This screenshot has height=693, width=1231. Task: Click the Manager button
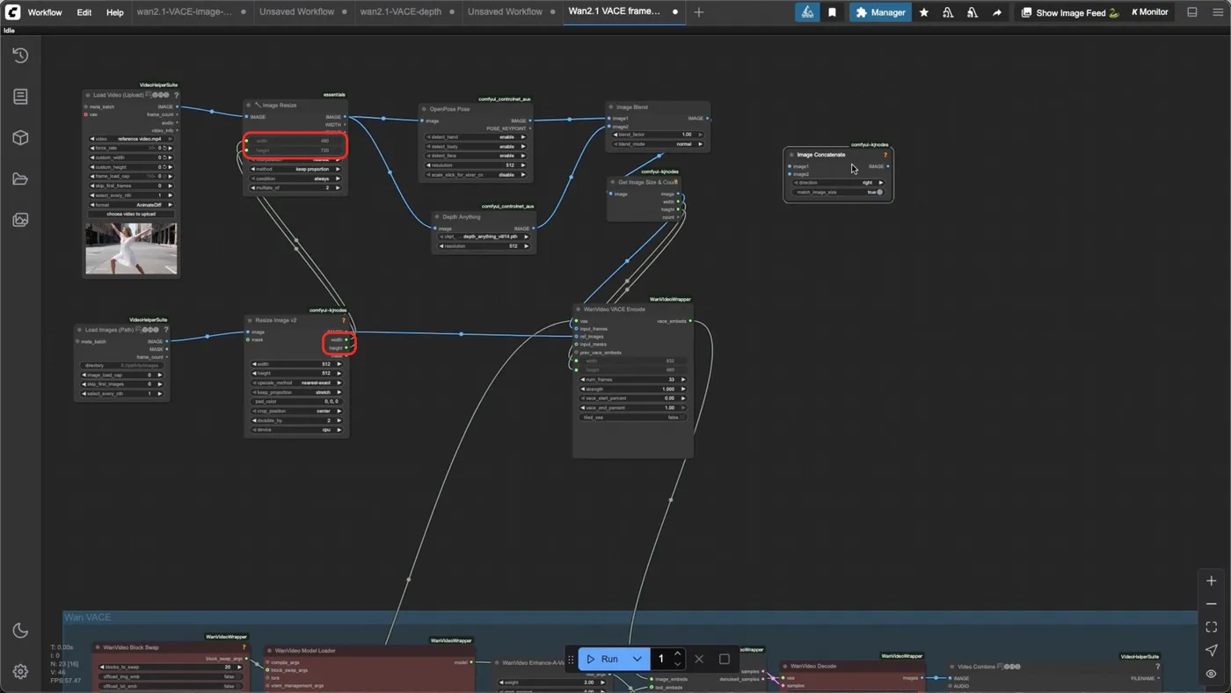tap(880, 12)
